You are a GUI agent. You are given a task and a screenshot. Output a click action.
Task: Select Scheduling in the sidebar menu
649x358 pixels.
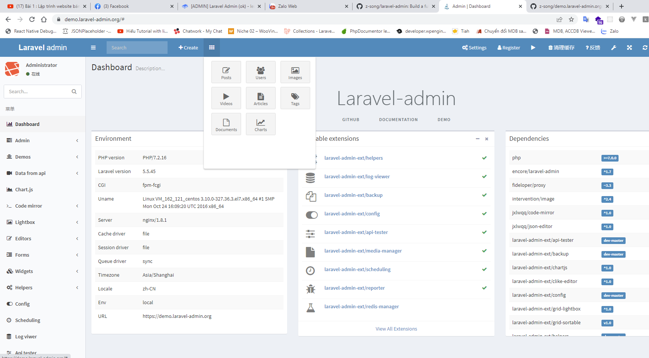pos(27,320)
